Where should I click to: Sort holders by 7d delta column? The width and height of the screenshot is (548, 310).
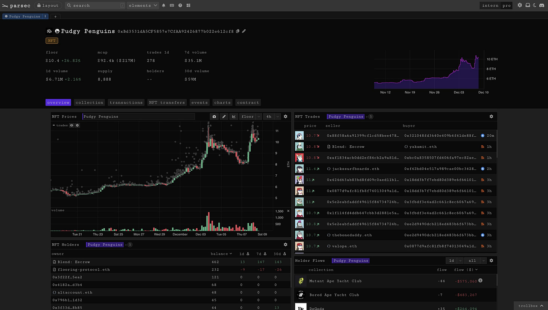pos(262,254)
